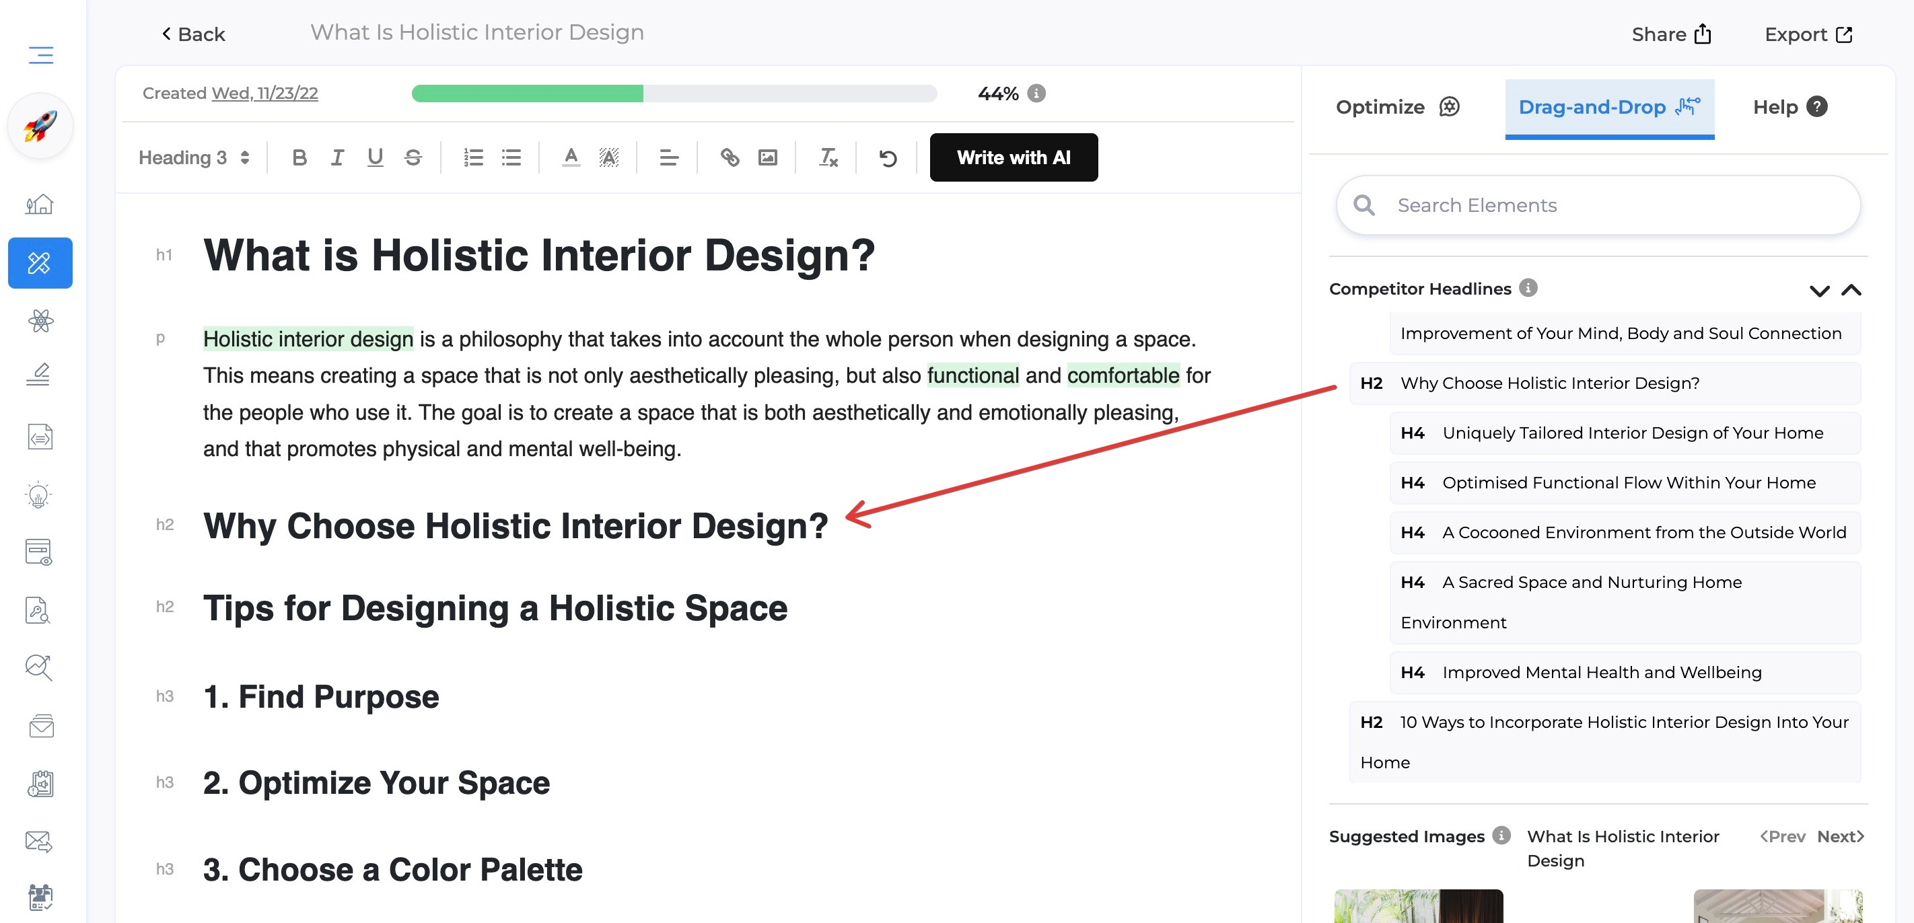Click the Share button
The height and width of the screenshot is (923, 1914).
(1671, 34)
